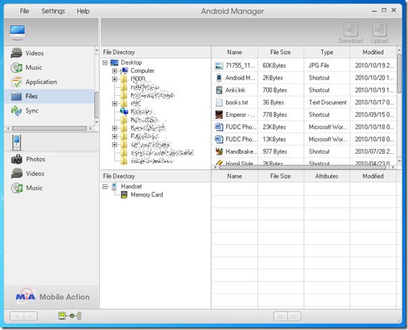Screen dimensions: 408x330
Task: Select the Anki.lnk shortcut icon
Action: (219, 90)
